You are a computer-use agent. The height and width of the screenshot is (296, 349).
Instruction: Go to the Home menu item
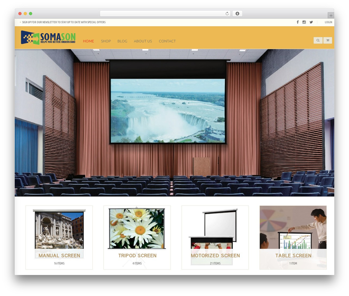point(88,41)
